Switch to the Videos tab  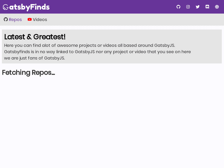tap(37, 20)
